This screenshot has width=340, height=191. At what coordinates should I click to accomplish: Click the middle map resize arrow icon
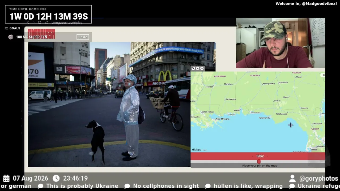[x=198, y=68]
